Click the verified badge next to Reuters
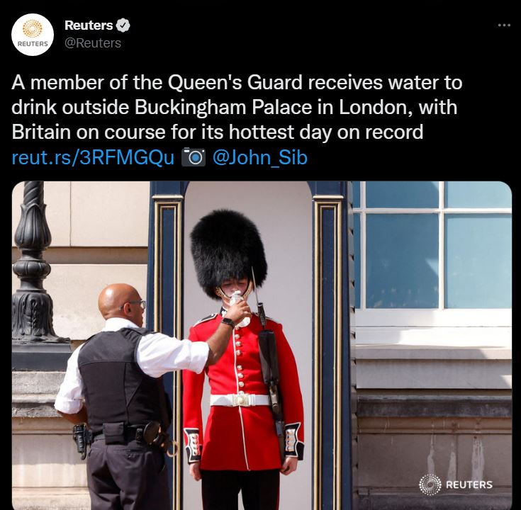 [x=123, y=25]
